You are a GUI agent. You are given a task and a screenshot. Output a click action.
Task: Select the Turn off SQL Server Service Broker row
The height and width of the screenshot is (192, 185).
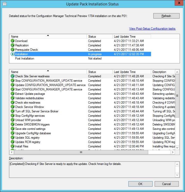tap(93, 111)
